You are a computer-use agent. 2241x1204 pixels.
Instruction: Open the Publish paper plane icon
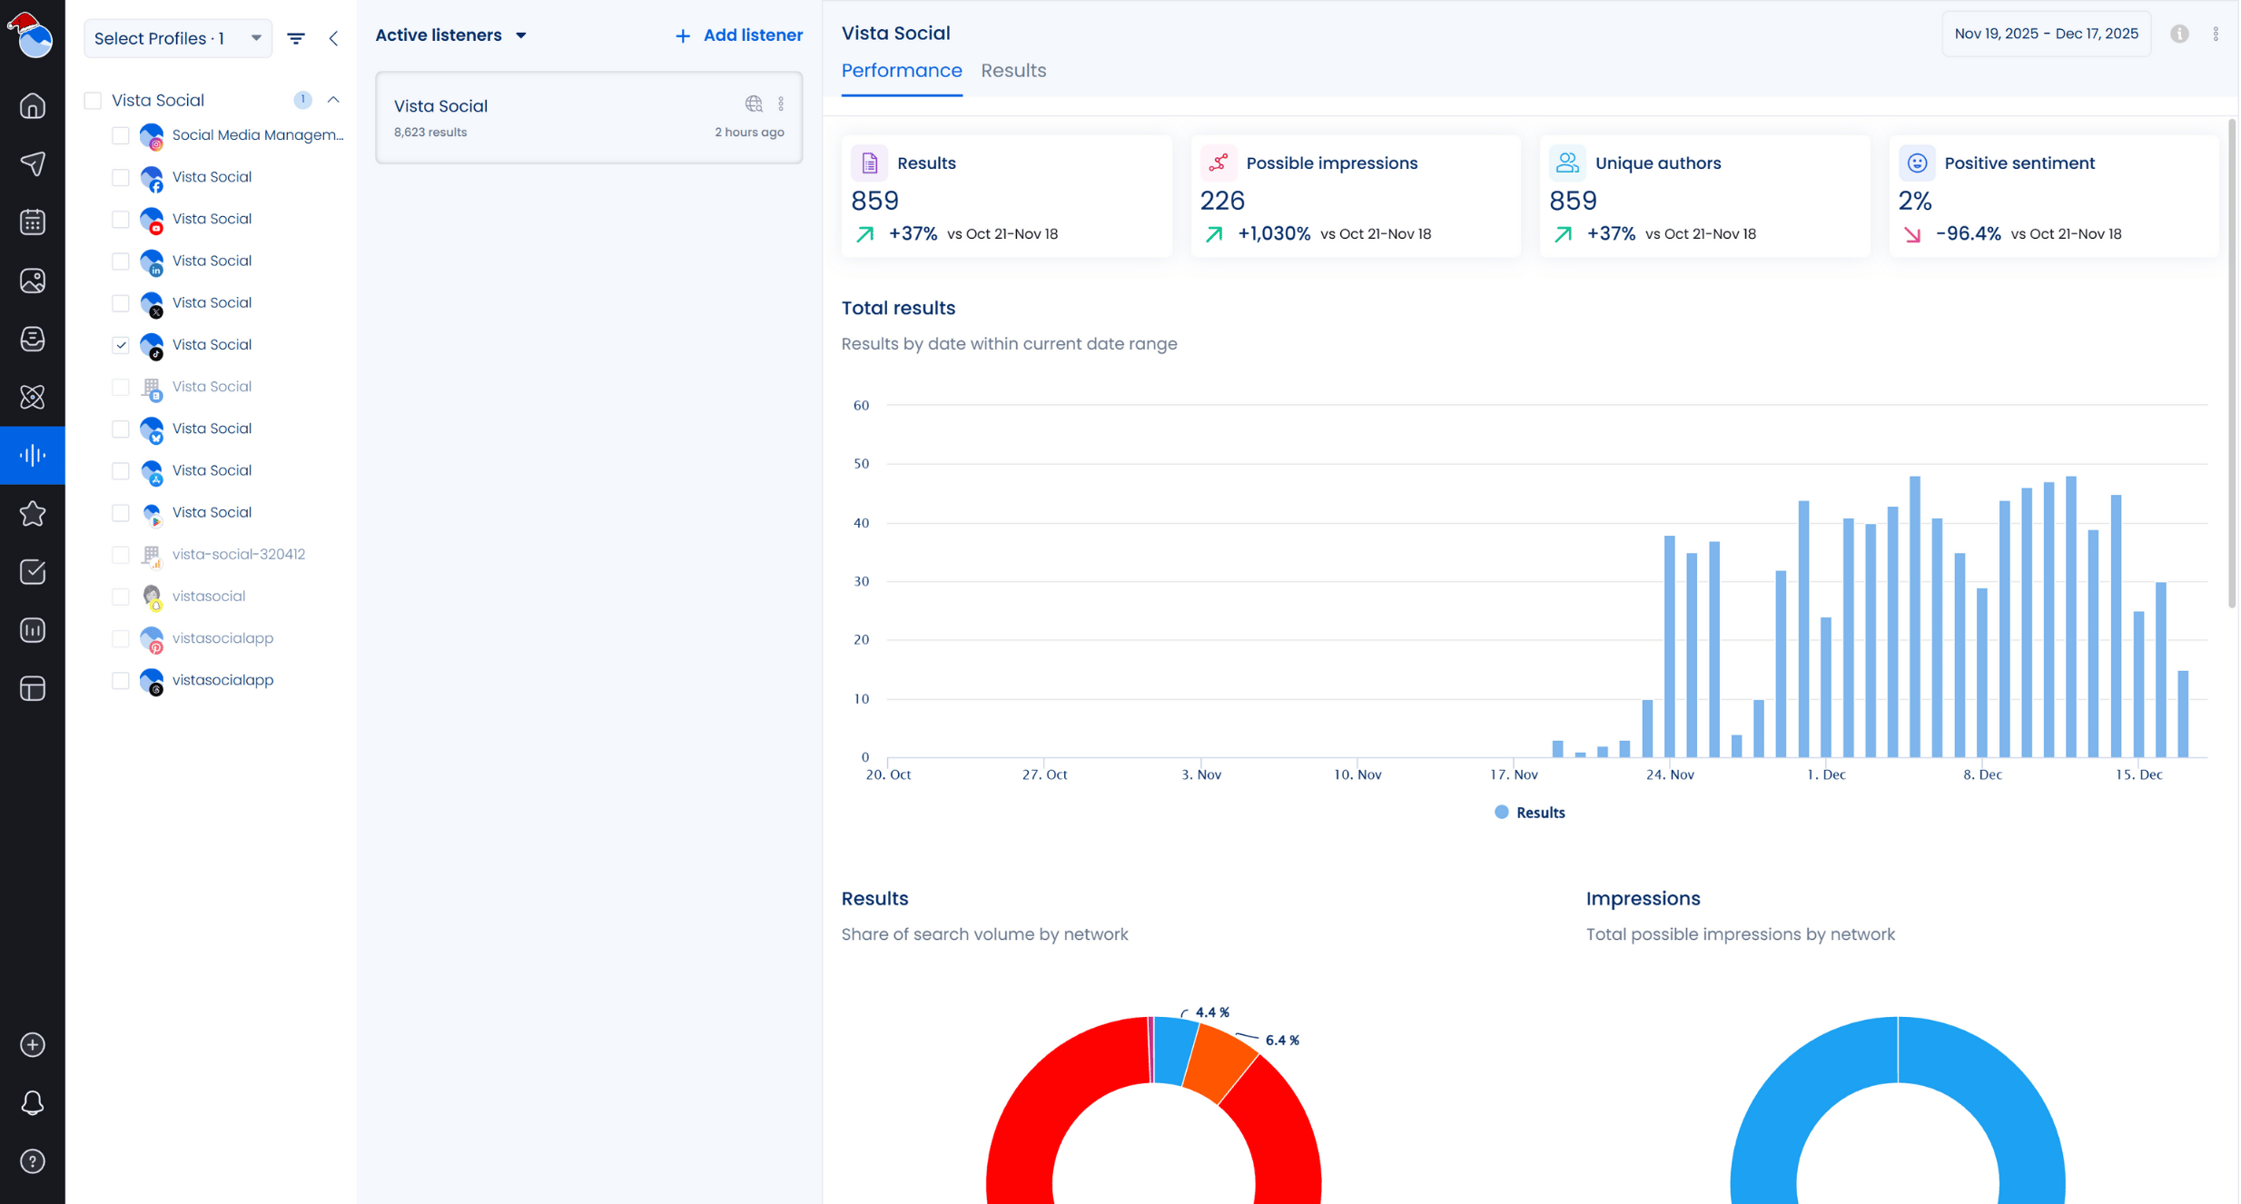click(33, 164)
